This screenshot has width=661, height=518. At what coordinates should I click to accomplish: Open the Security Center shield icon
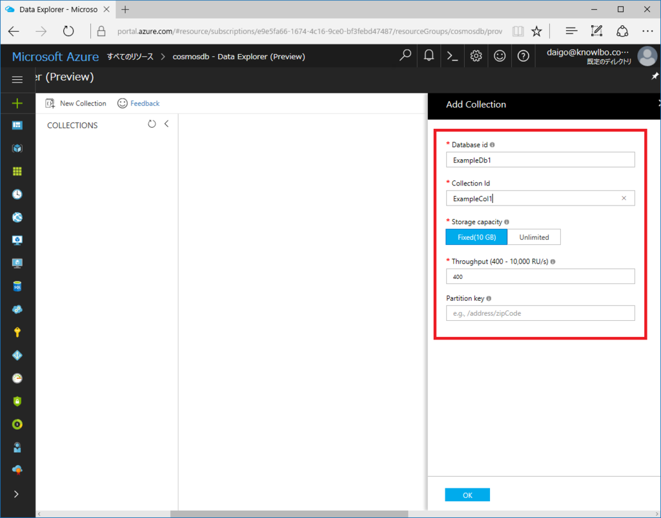coord(17,401)
